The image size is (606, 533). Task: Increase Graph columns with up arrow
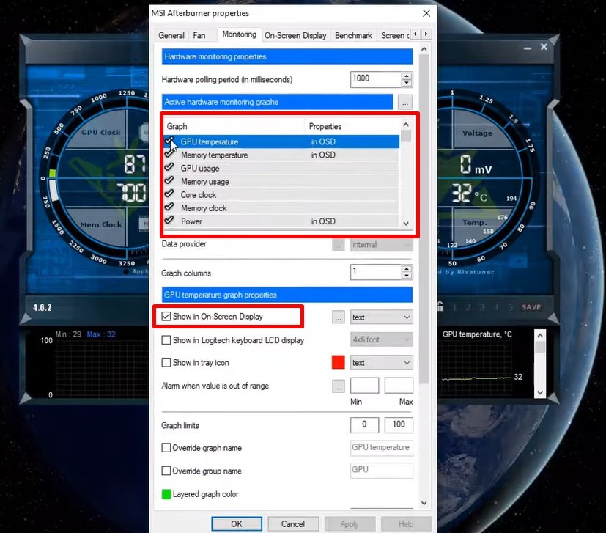(x=407, y=268)
